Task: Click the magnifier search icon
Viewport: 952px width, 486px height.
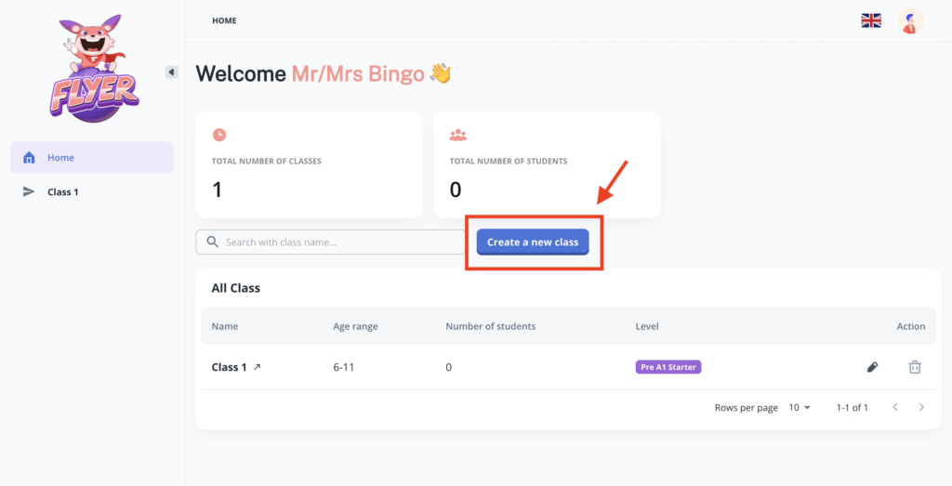Action: coord(212,243)
